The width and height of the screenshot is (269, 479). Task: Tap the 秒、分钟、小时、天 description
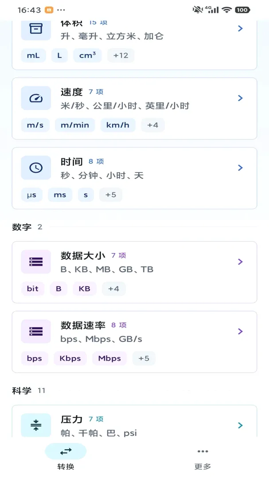point(102,175)
